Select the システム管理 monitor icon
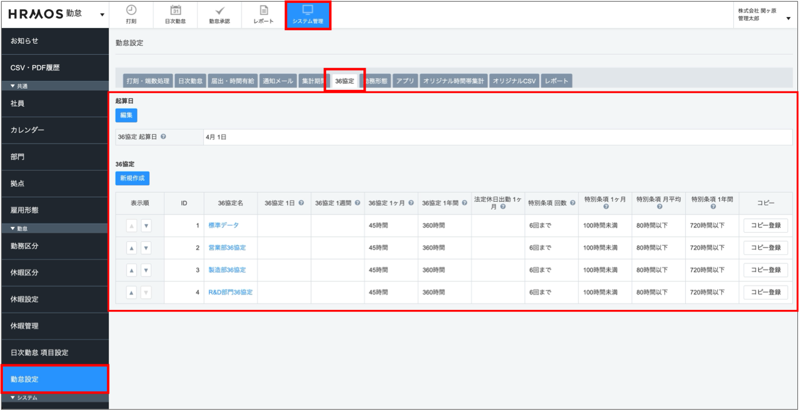Viewport: 799px width, 410px height. [307, 10]
